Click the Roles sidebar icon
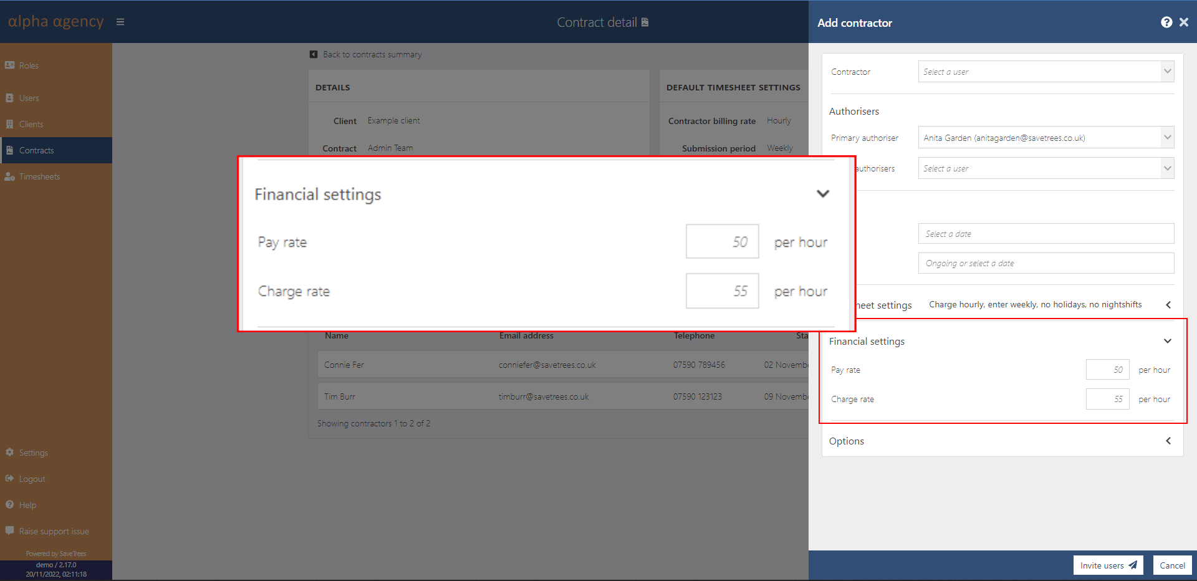The image size is (1197, 581). tap(10, 65)
